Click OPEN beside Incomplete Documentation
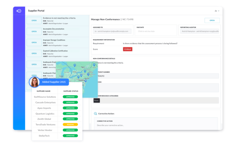The width and height of the screenshot is (248, 151). click(34, 31)
